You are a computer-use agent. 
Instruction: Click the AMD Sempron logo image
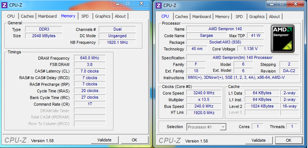click(282, 39)
